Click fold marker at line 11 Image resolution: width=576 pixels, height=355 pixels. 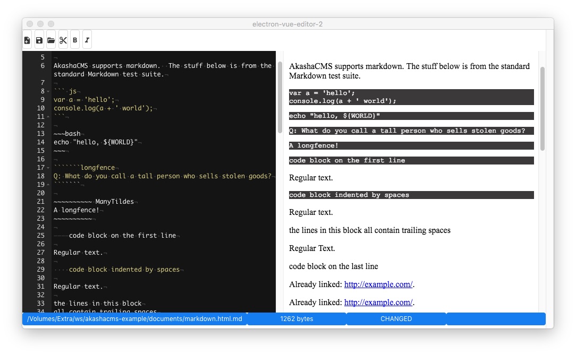48,117
